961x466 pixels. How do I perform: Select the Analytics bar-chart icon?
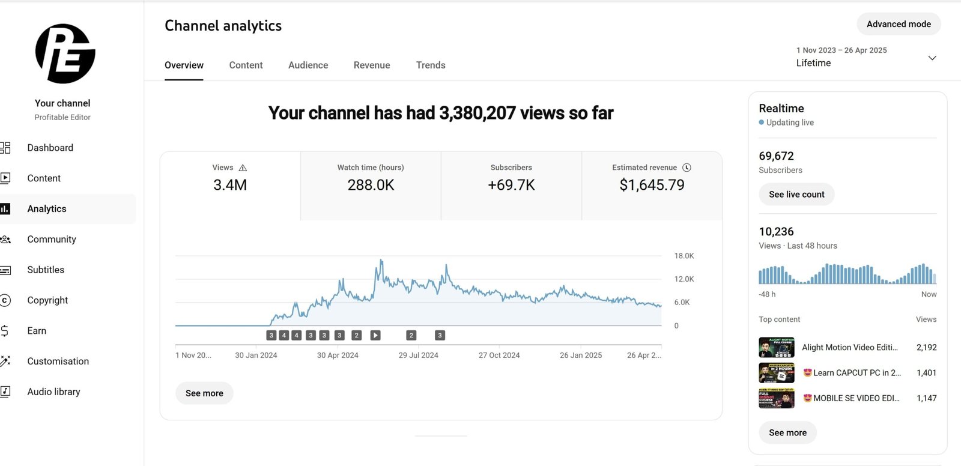click(5, 208)
